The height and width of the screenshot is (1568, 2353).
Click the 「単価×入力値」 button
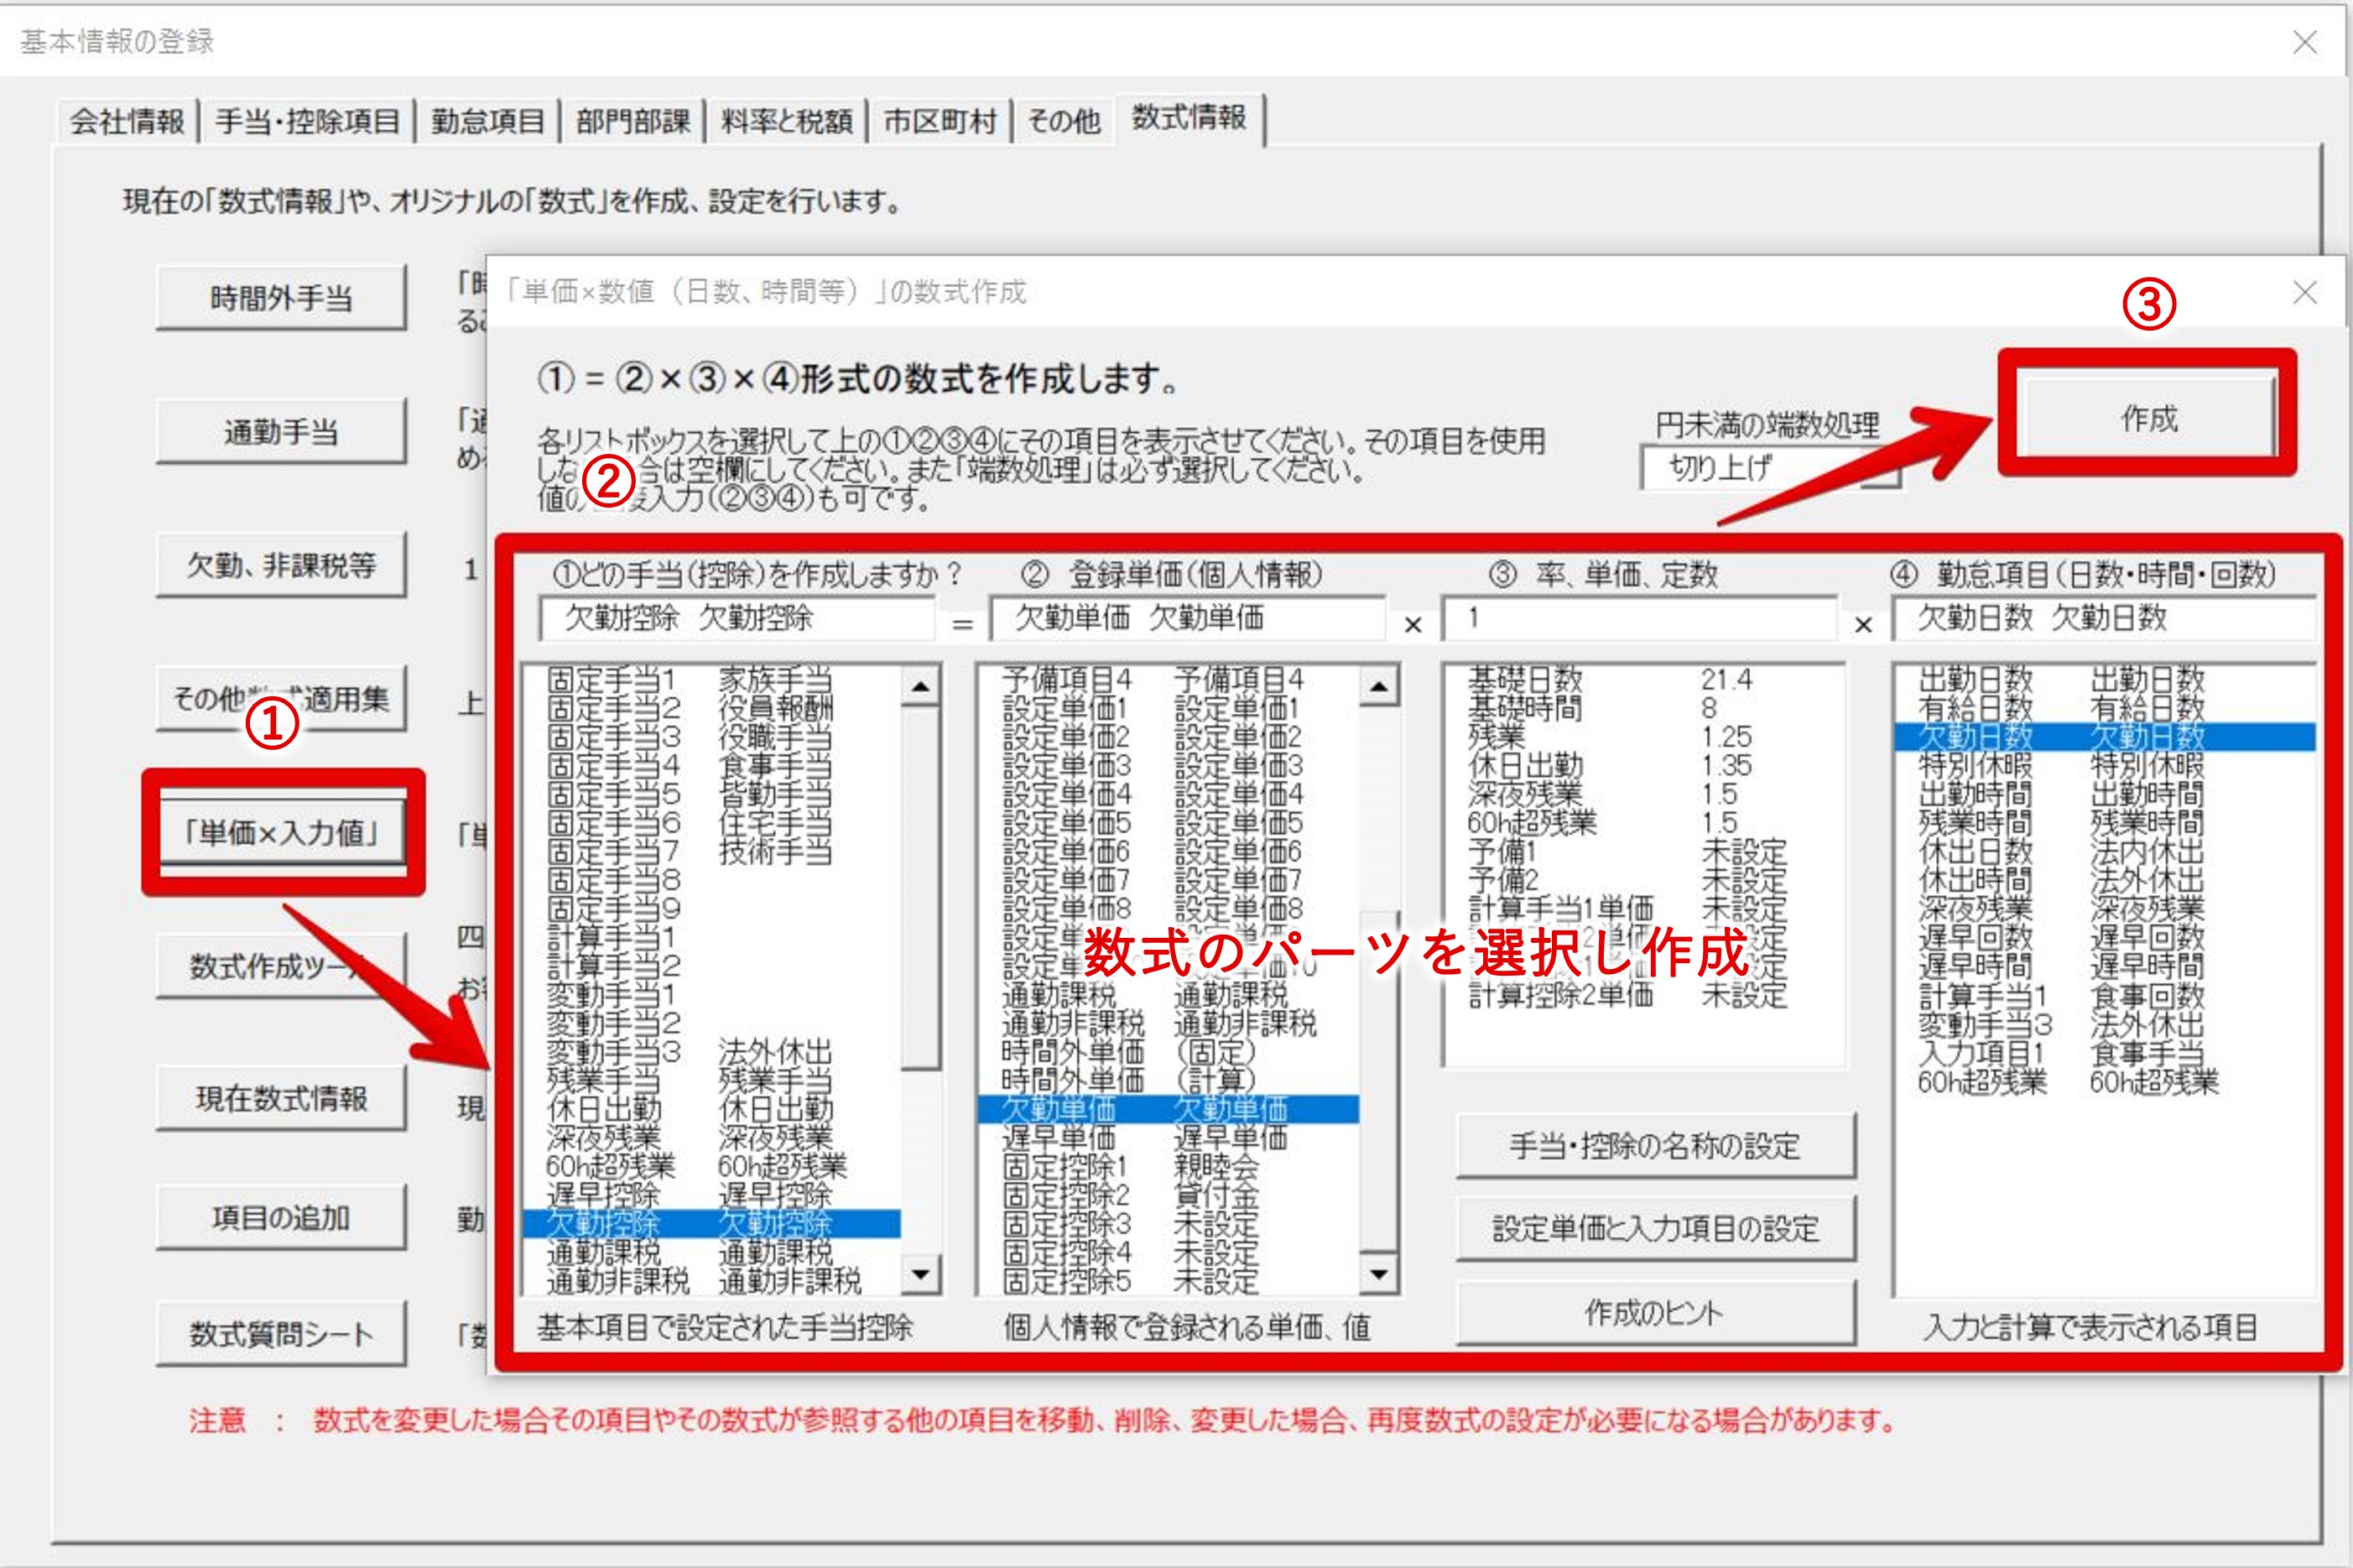282,832
